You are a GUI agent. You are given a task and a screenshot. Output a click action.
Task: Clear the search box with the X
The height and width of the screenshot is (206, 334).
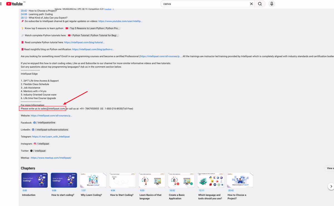coord(251,4)
